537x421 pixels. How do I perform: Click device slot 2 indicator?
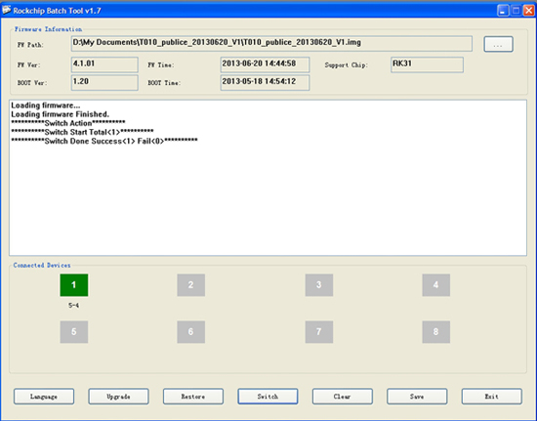[191, 285]
